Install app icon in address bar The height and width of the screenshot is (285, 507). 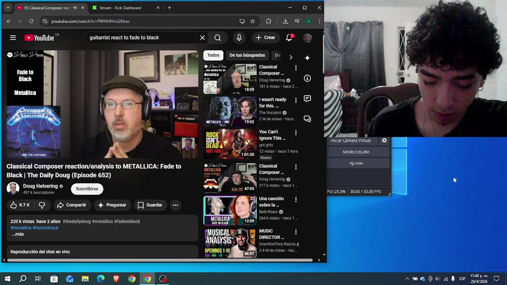pos(242,21)
